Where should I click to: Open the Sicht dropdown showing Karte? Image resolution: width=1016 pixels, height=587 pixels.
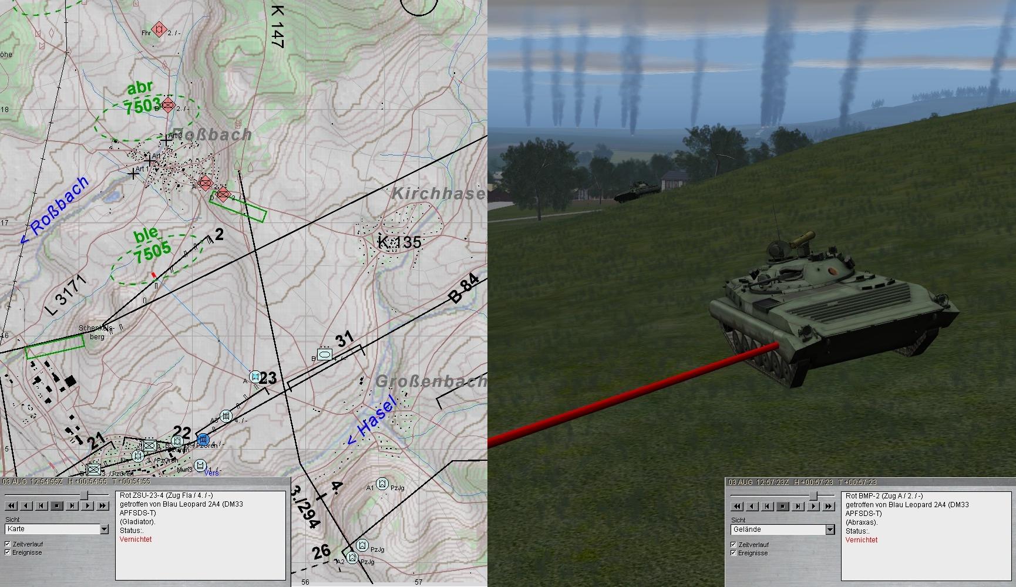tap(104, 529)
